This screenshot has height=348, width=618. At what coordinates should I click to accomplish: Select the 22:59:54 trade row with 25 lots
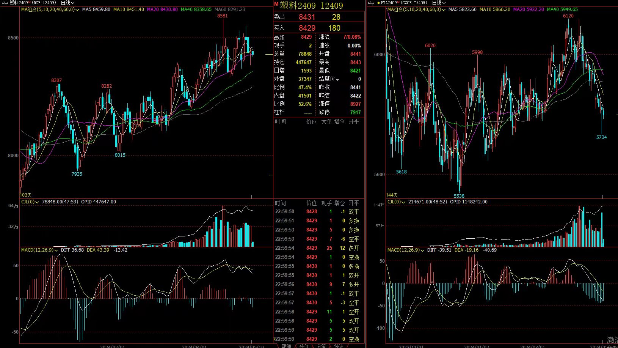click(x=318, y=248)
